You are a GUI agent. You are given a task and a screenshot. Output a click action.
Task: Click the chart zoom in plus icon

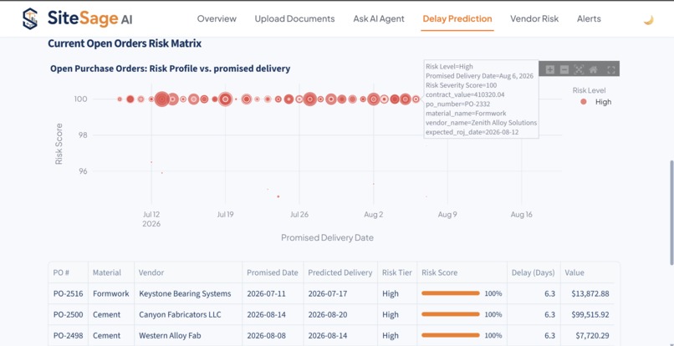(x=549, y=69)
